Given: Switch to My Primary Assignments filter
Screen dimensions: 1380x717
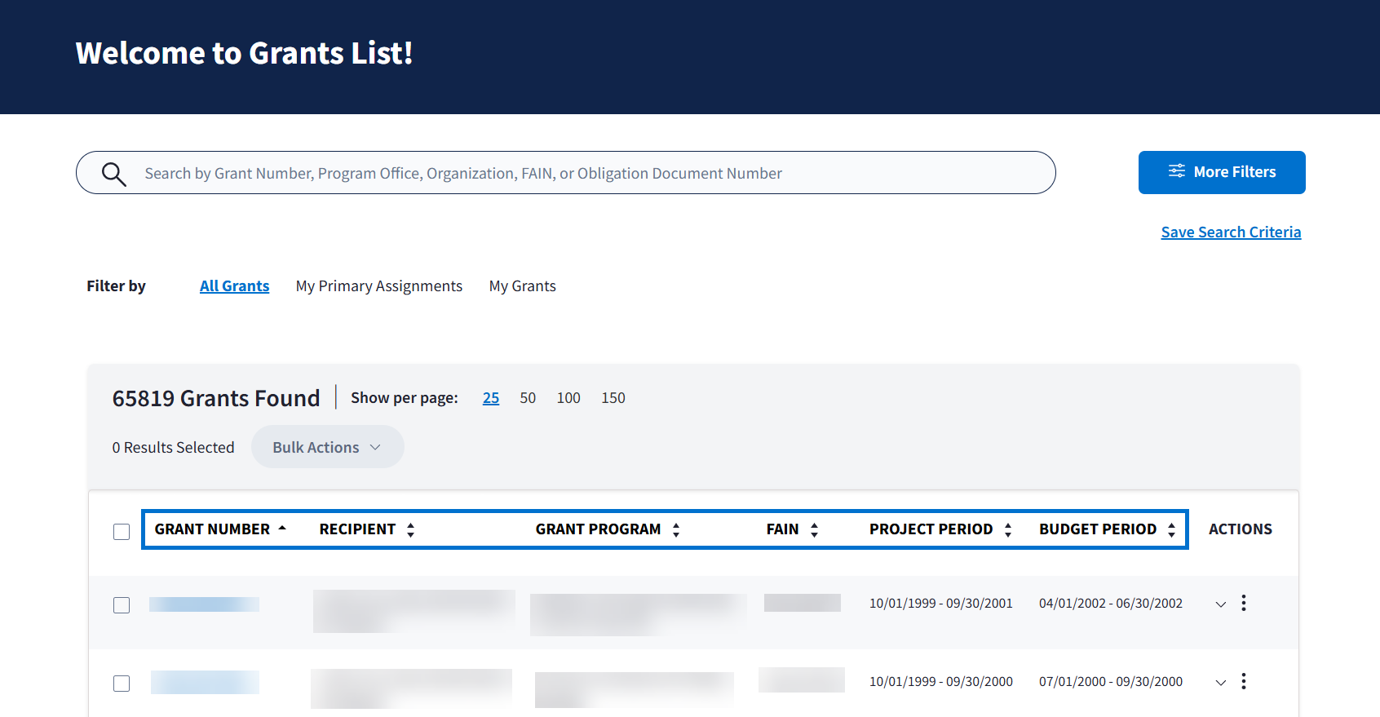Looking at the screenshot, I should tap(378, 286).
